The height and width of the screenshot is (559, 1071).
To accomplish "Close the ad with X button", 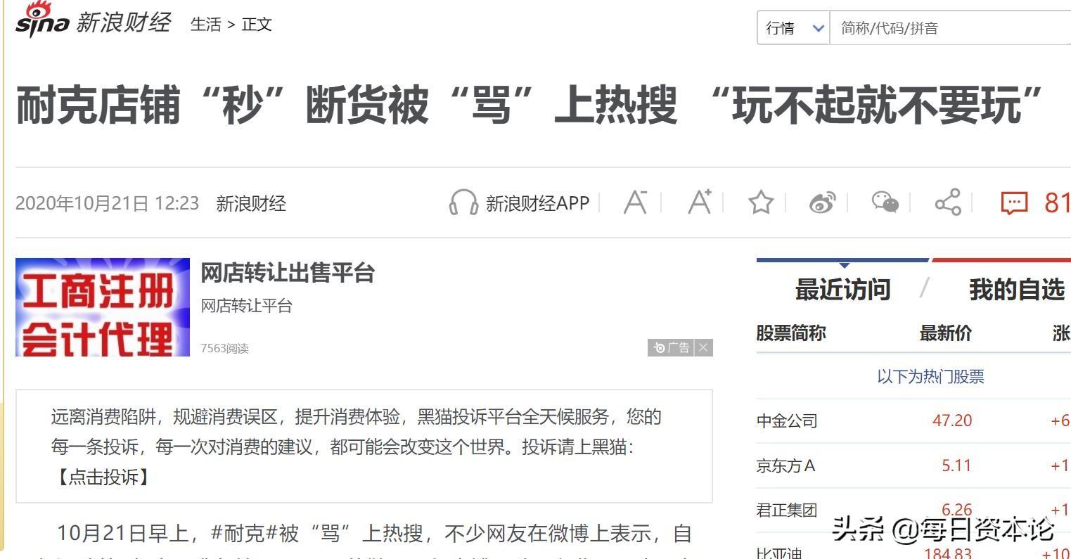I will coord(703,347).
